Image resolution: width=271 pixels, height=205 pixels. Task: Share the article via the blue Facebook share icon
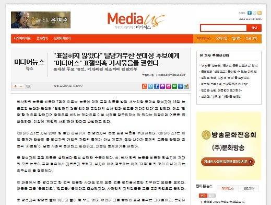pos(157,86)
